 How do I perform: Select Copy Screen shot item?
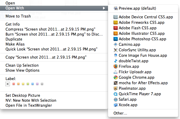[54, 57]
